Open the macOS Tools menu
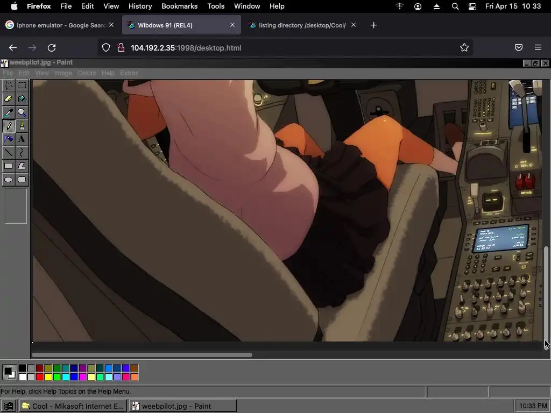 coord(216,6)
